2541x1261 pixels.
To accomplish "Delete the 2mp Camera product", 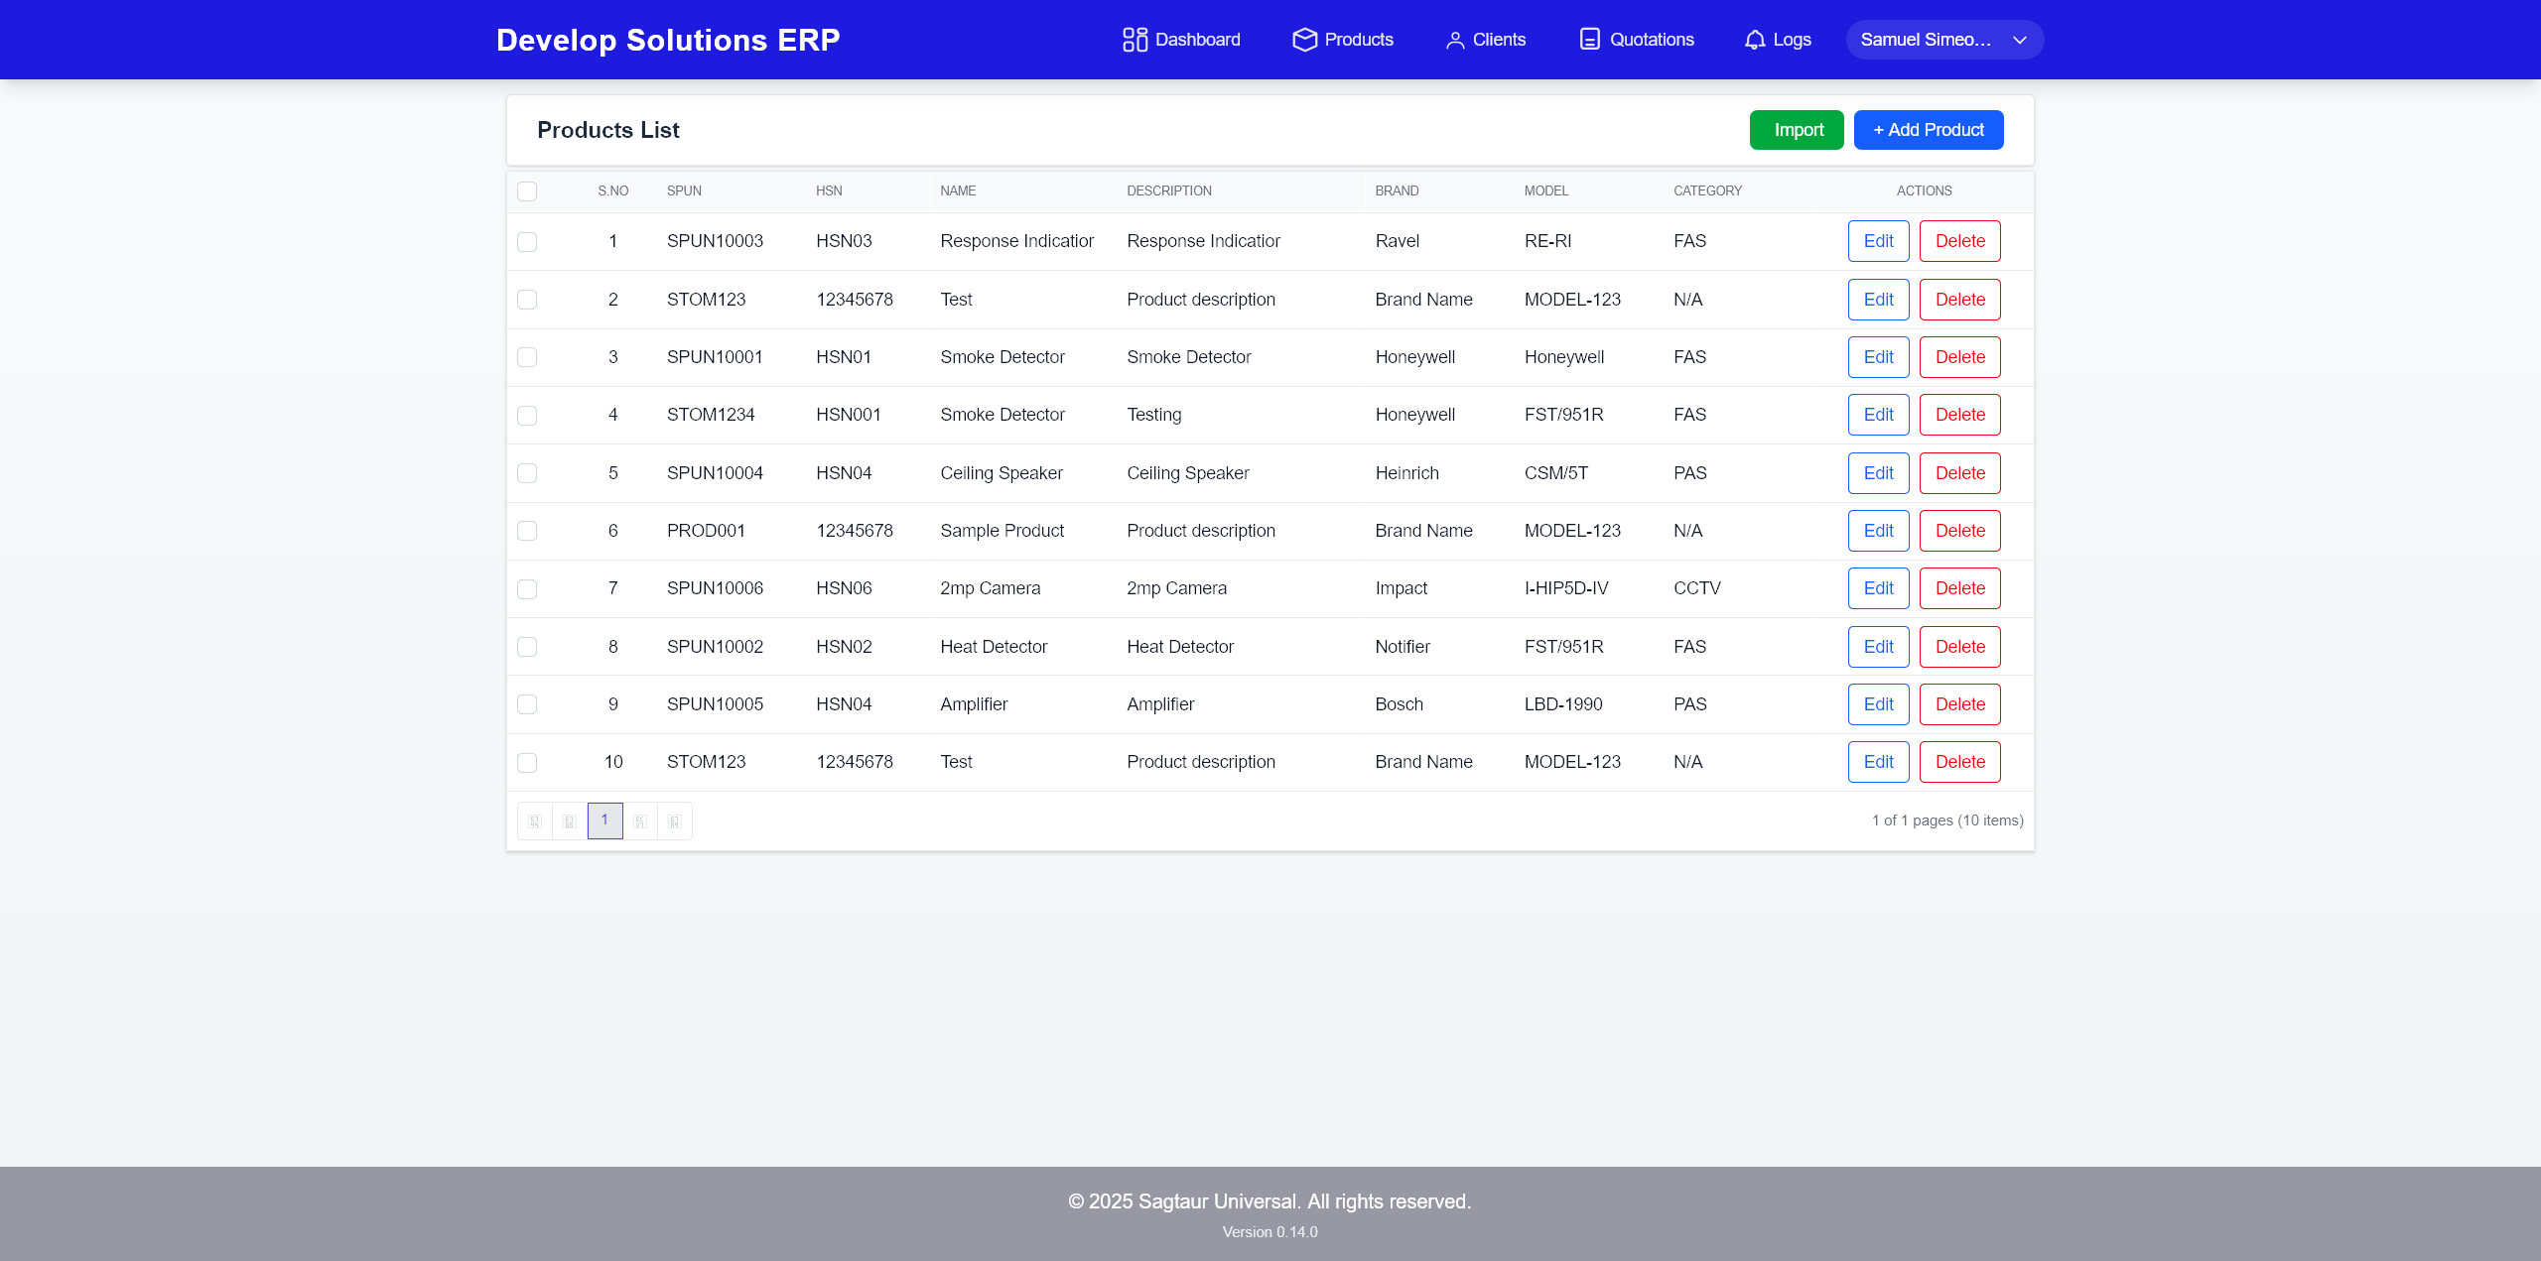I will 1959,588.
